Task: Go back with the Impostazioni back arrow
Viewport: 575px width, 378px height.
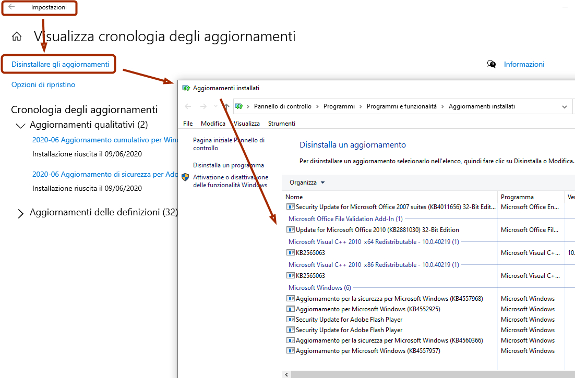Action: click(x=11, y=7)
